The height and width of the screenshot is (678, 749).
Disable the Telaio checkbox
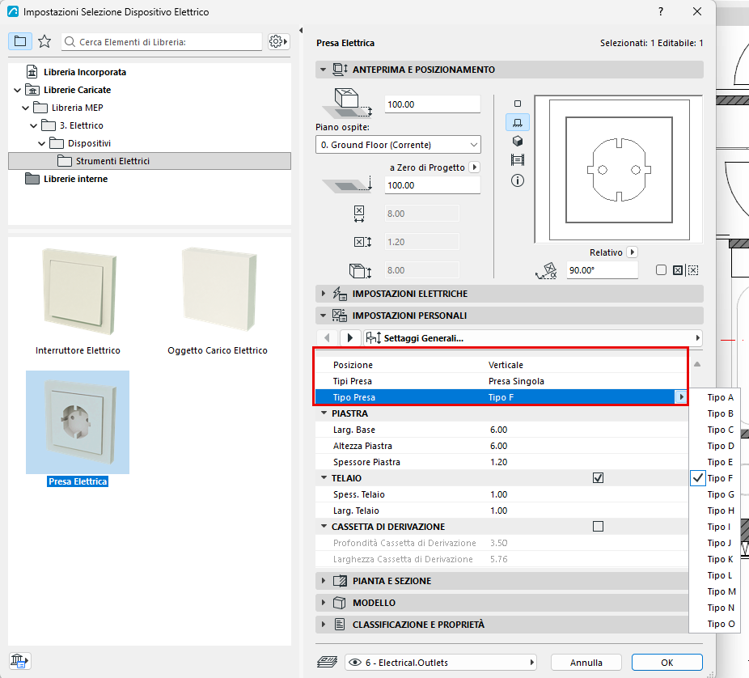click(598, 478)
